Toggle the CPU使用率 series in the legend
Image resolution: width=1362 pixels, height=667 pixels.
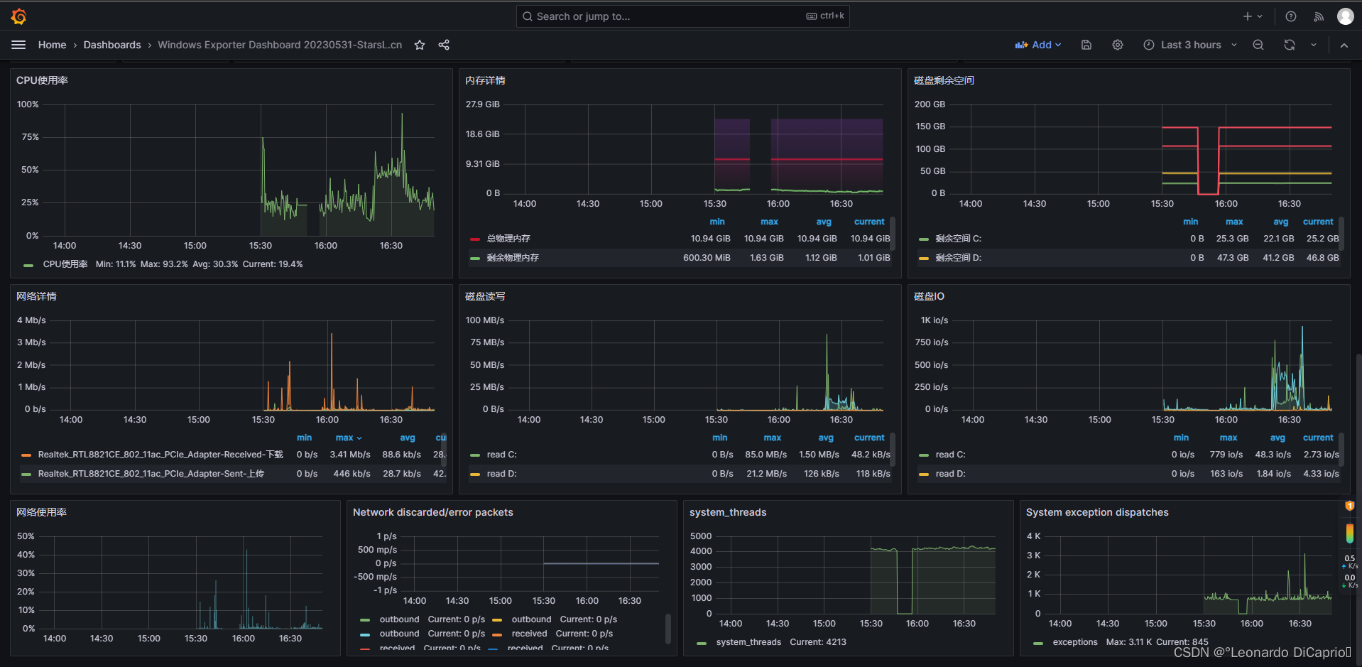coord(65,264)
